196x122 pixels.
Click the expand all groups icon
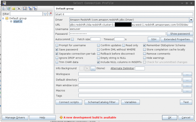coord(30,9)
